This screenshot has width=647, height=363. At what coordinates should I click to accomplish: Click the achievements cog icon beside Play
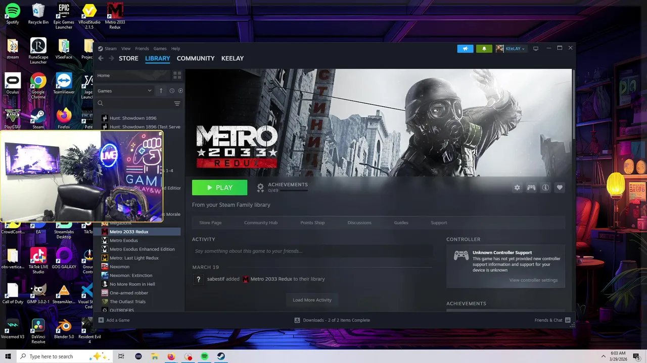pos(260,188)
